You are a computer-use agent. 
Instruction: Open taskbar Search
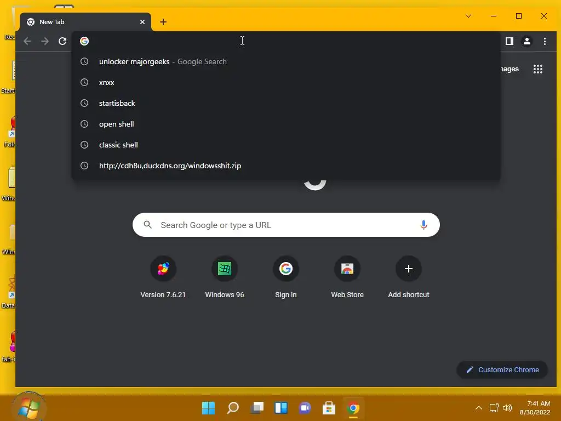[x=233, y=408]
